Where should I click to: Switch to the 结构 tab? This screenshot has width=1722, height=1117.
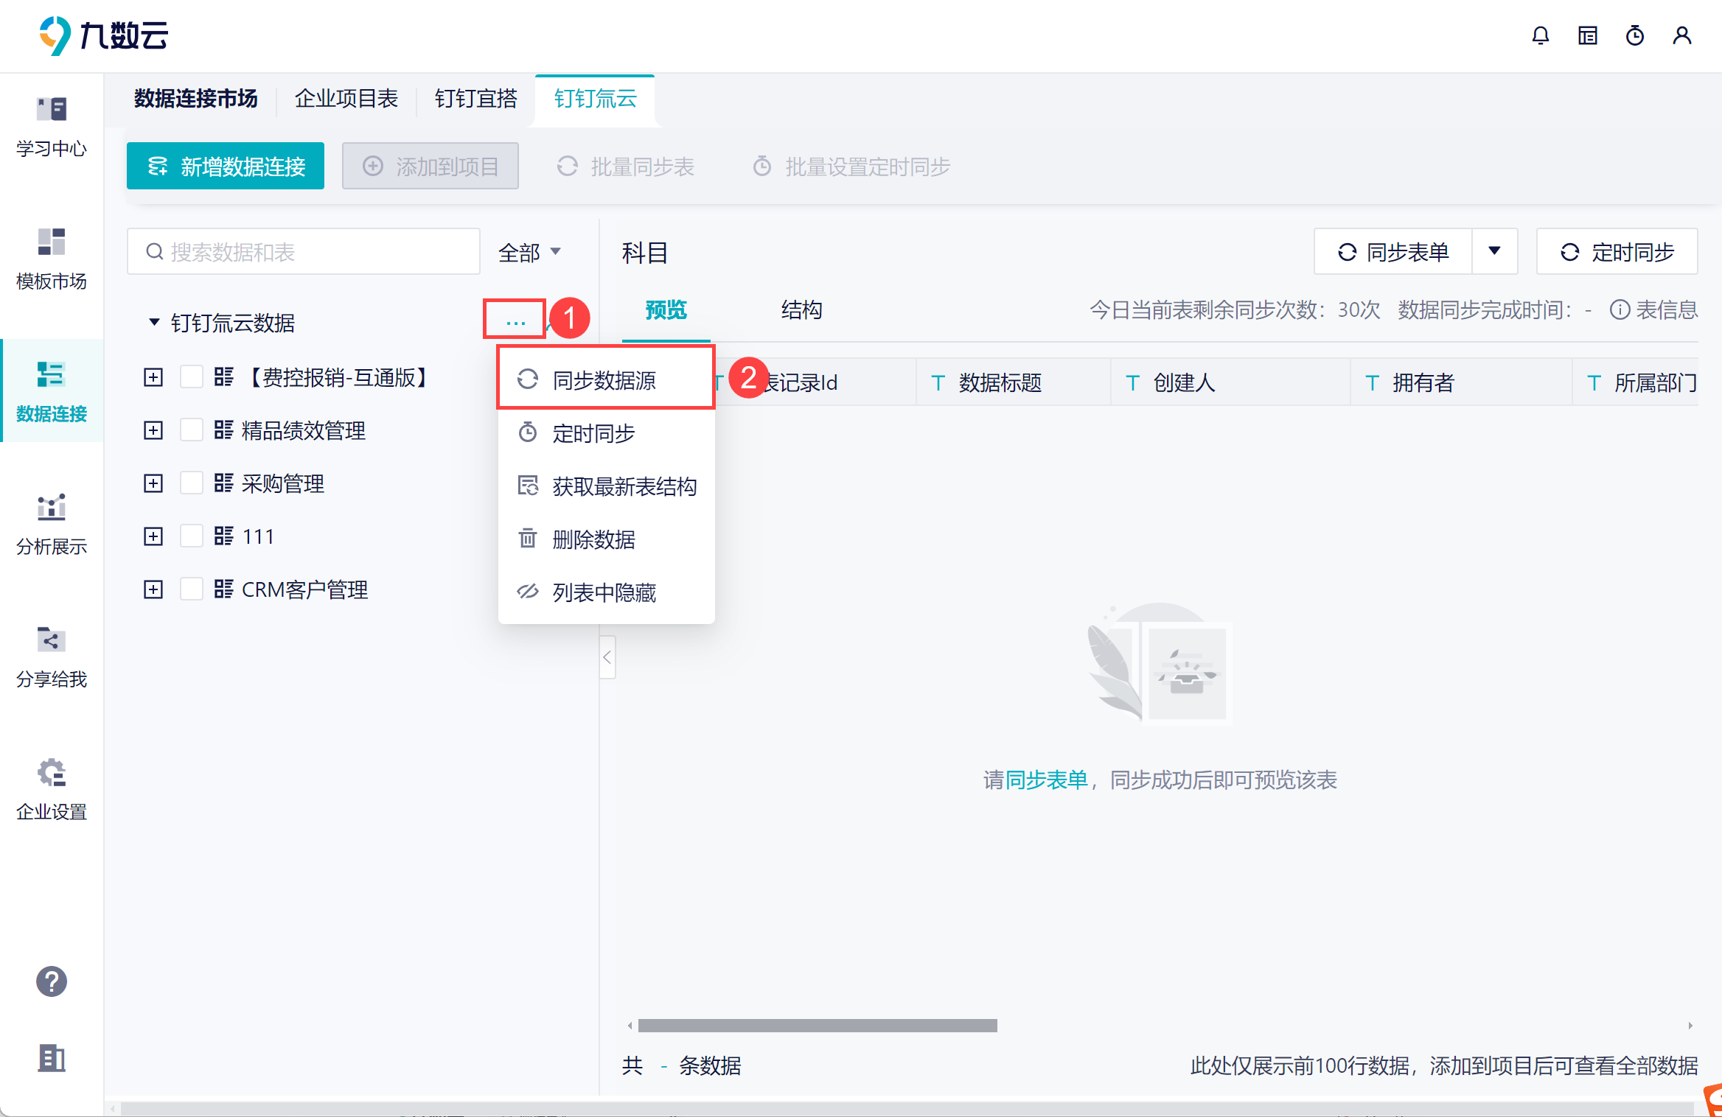point(801,310)
